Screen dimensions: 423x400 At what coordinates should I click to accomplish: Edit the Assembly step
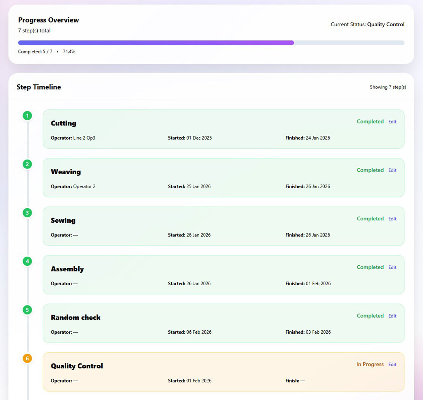tap(392, 267)
